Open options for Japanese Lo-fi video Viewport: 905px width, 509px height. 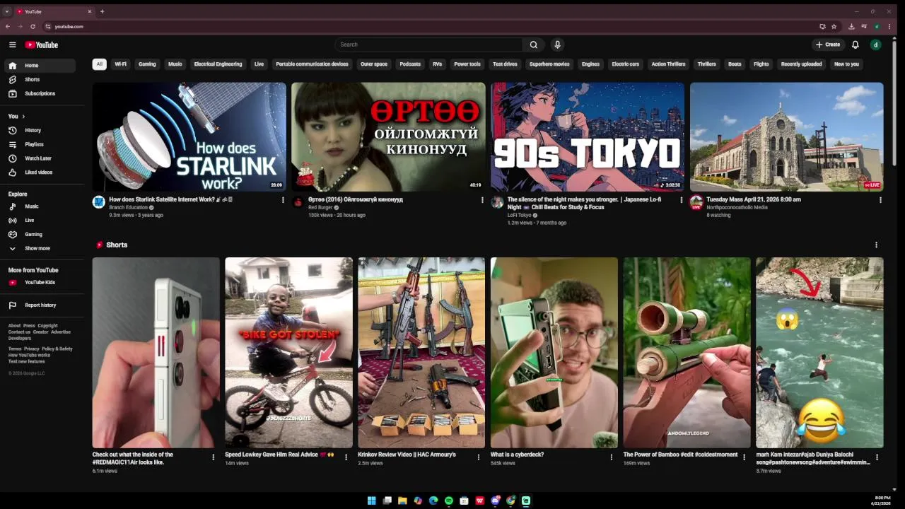click(x=682, y=200)
